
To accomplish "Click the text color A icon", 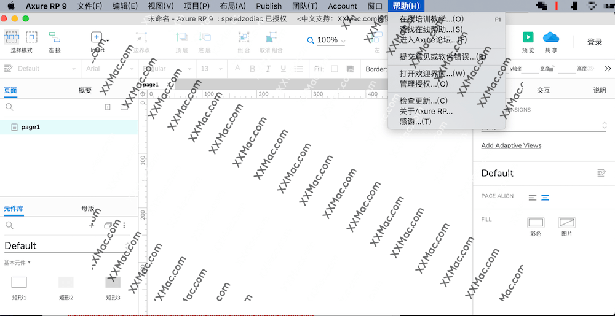I will point(237,68).
